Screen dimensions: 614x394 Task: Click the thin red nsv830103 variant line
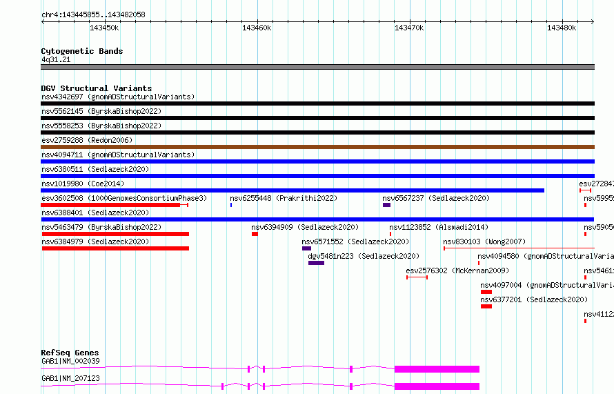pos(519,248)
